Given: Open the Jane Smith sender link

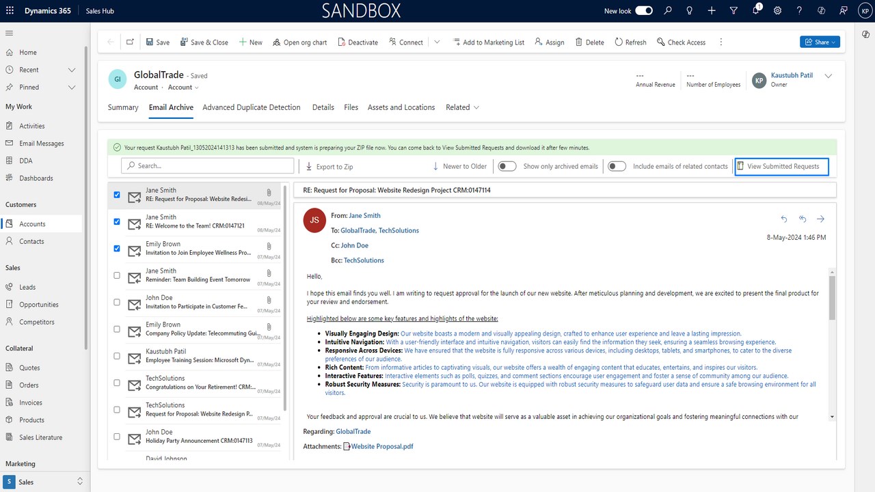Looking at the screenshot, I should tap(364, 215).
